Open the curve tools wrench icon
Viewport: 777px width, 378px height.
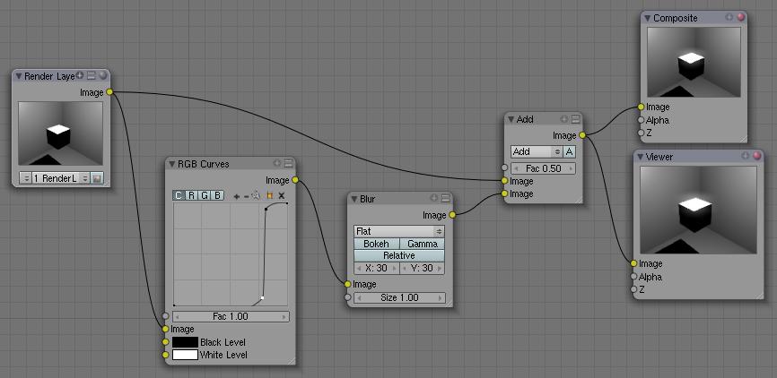[257, 195]
